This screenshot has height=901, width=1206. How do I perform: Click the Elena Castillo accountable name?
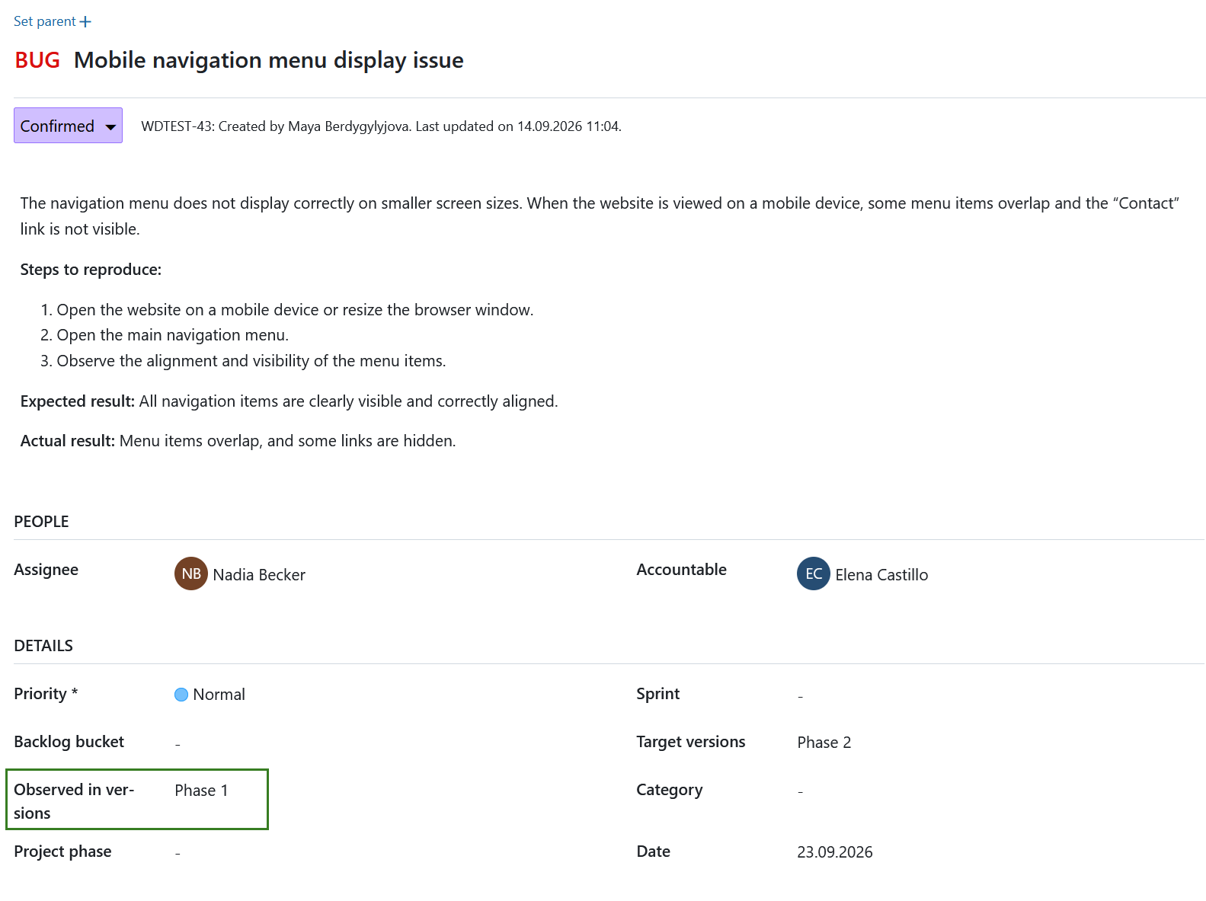[x=881, y=575]
